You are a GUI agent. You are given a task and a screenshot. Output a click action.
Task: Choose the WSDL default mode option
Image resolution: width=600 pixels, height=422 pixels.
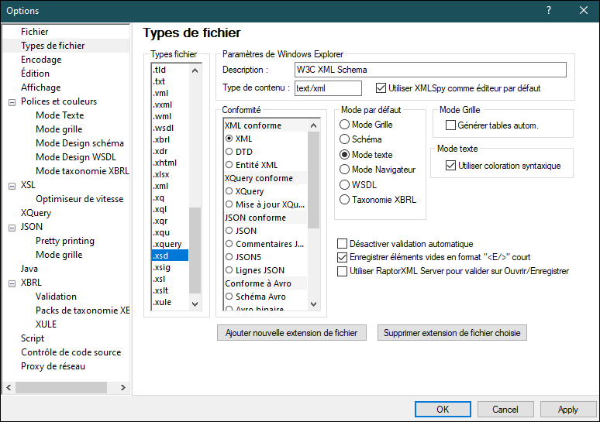coord(345,184)
